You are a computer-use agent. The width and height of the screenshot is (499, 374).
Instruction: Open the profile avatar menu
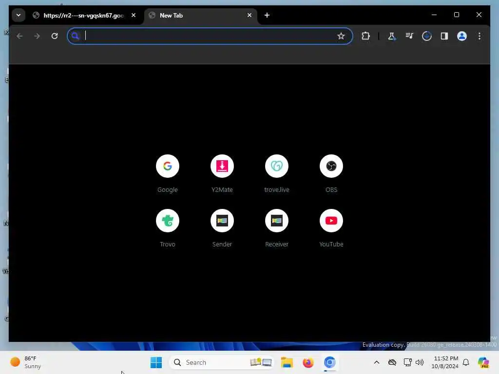462,36
